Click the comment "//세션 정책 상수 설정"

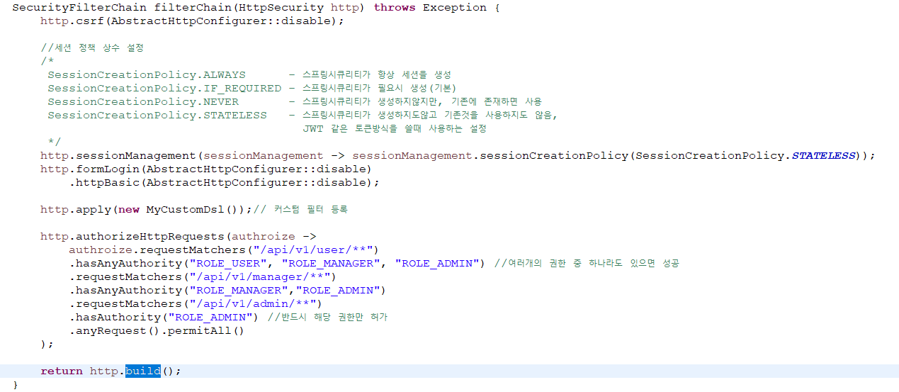(92, 47)
